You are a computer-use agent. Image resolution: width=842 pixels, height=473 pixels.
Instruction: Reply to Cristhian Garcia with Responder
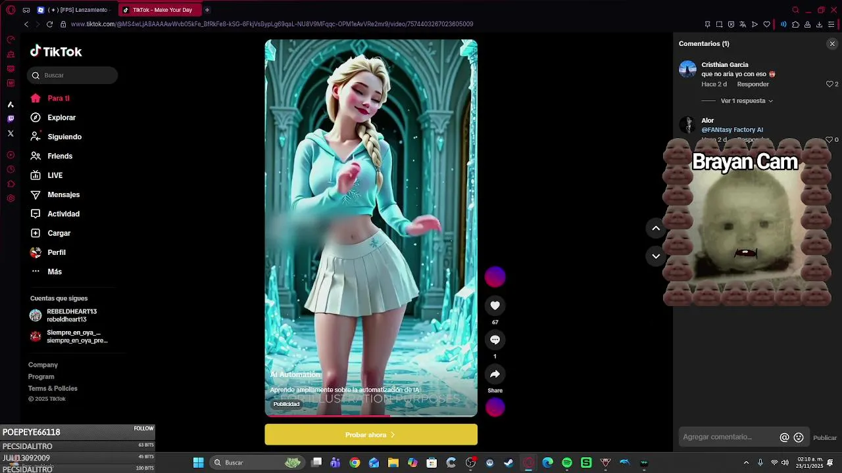click(753, 84)
